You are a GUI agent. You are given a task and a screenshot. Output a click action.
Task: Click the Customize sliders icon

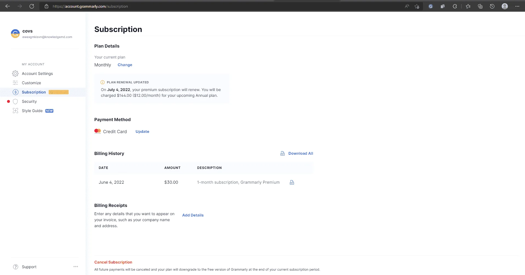[x=15, y=83]
